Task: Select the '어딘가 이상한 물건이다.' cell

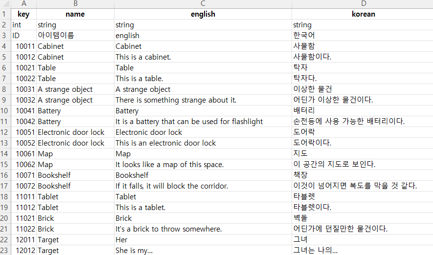Action: (363, 100)
